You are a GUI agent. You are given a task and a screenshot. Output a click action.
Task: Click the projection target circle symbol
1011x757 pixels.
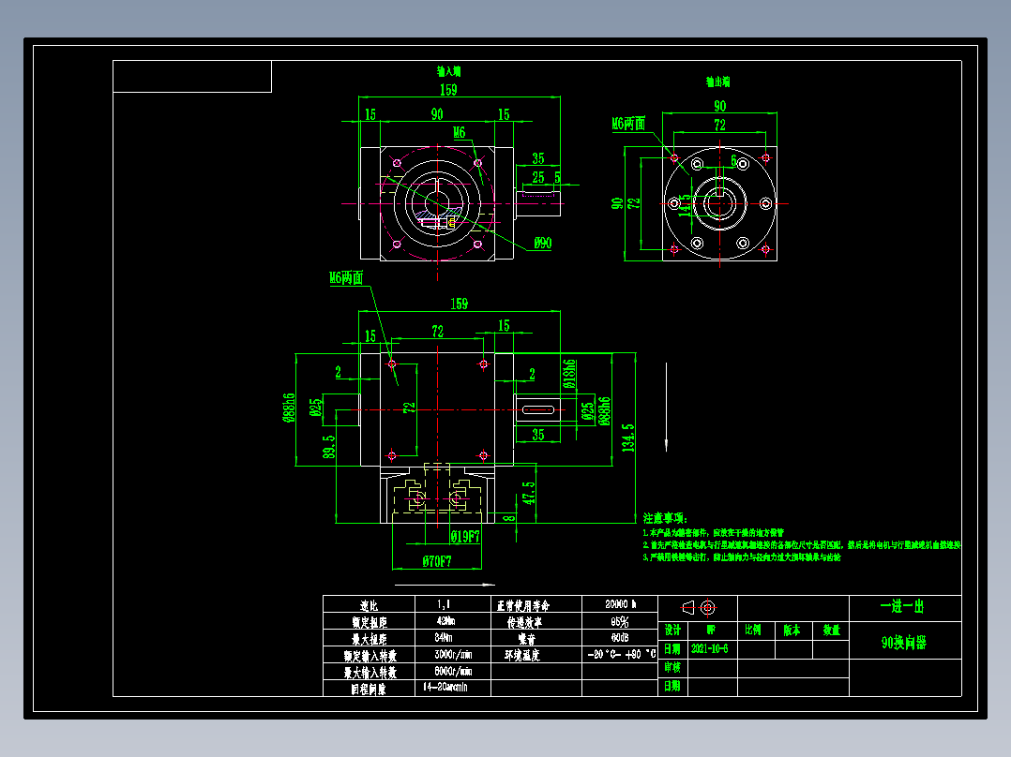(x=707, y=607)
